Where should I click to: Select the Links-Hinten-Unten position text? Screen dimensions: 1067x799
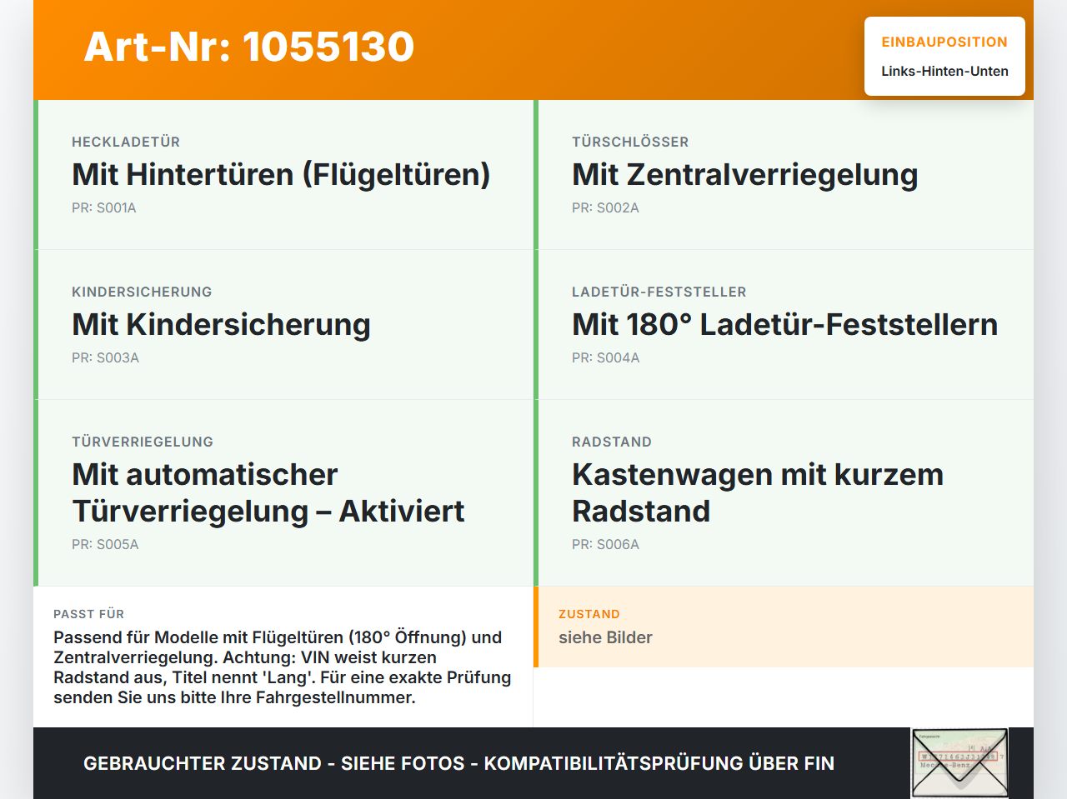tap(944, 71)
